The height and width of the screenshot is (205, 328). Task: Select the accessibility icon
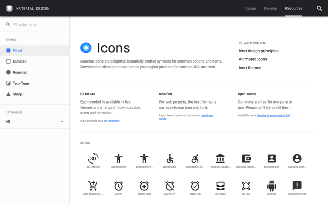[118, 159]
